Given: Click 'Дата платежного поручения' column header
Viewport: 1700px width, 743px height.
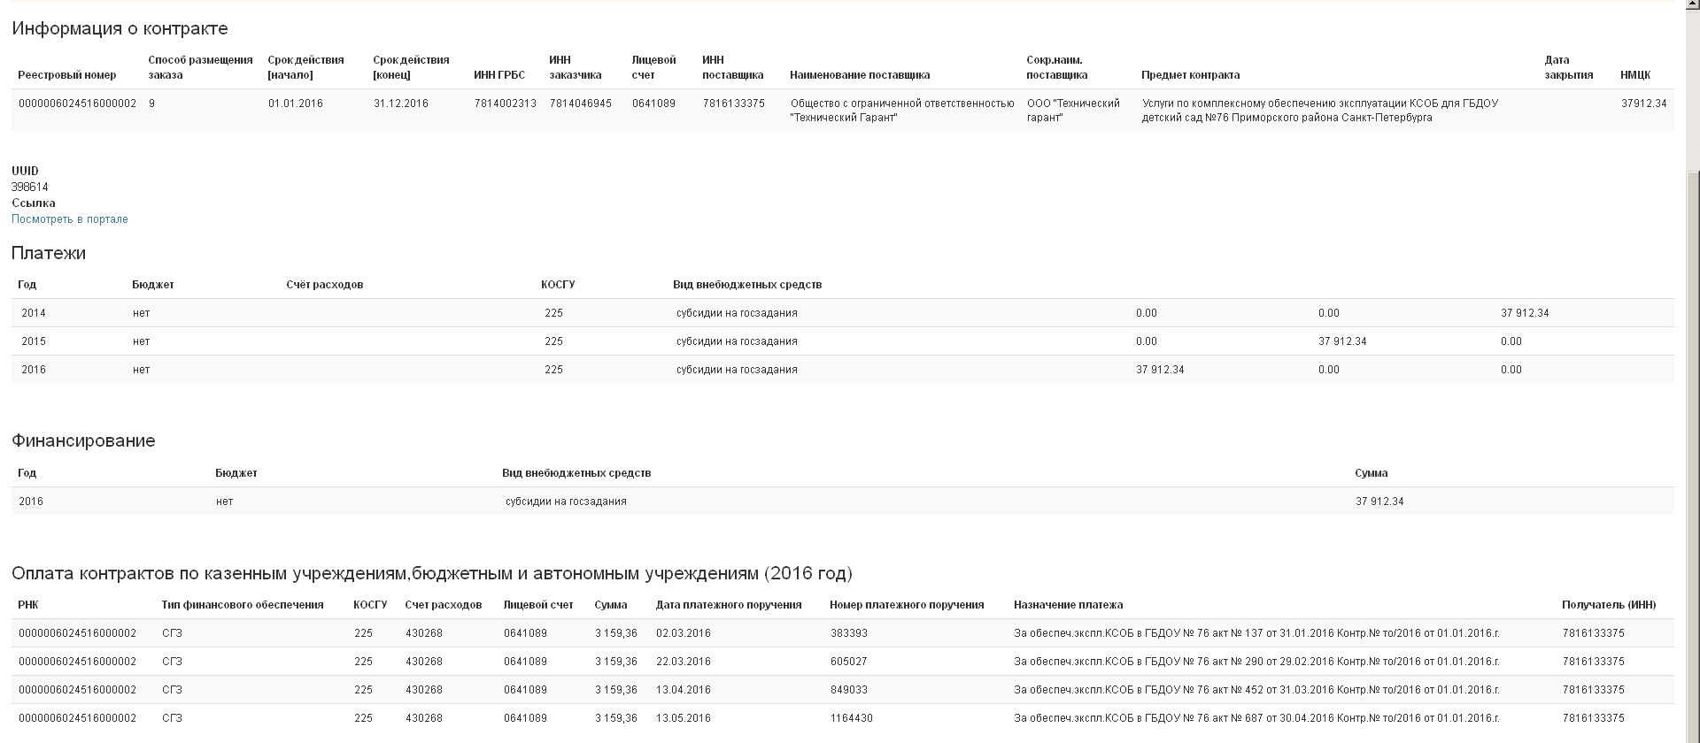Looking at the screenshot, I should coord(729,605).
